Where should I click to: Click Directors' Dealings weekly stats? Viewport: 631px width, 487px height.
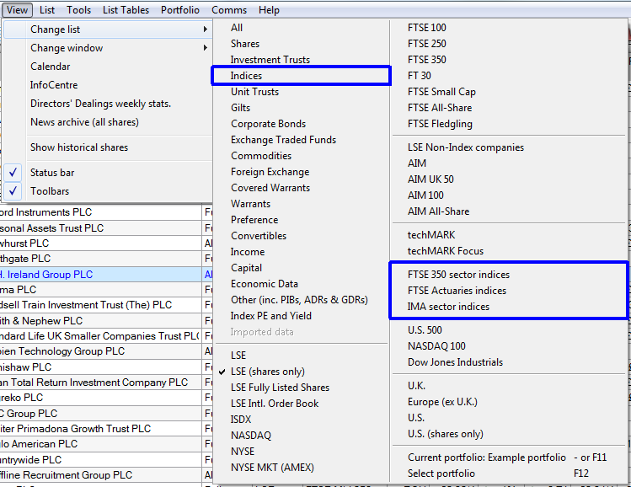pos(100,104)
